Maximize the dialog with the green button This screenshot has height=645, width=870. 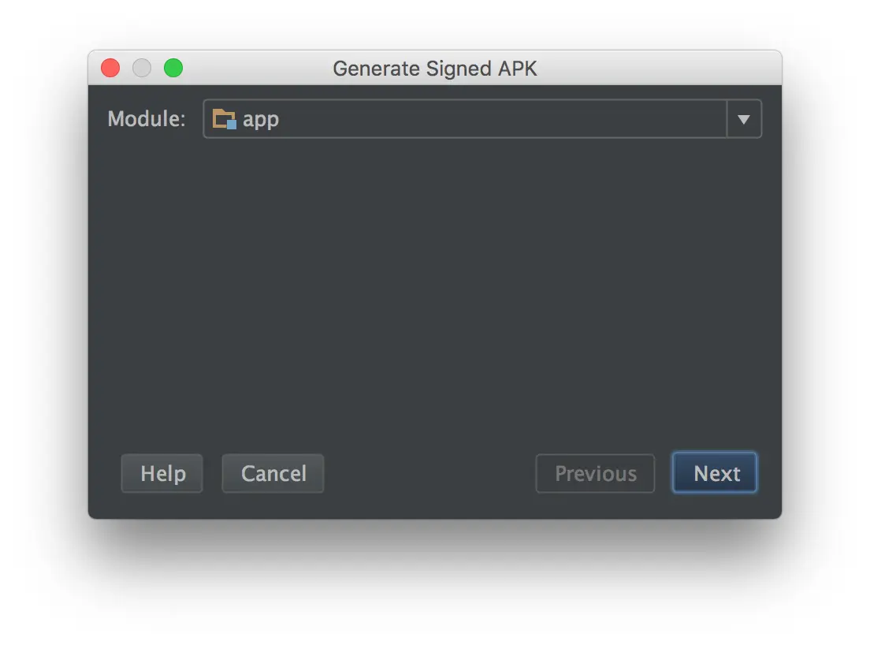coord(173,68)
